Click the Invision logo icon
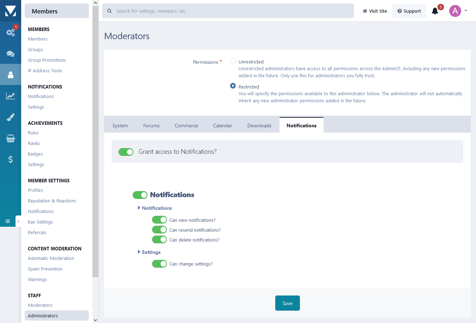This screenshot has width=476, height=323. click(x=11, y=11)
